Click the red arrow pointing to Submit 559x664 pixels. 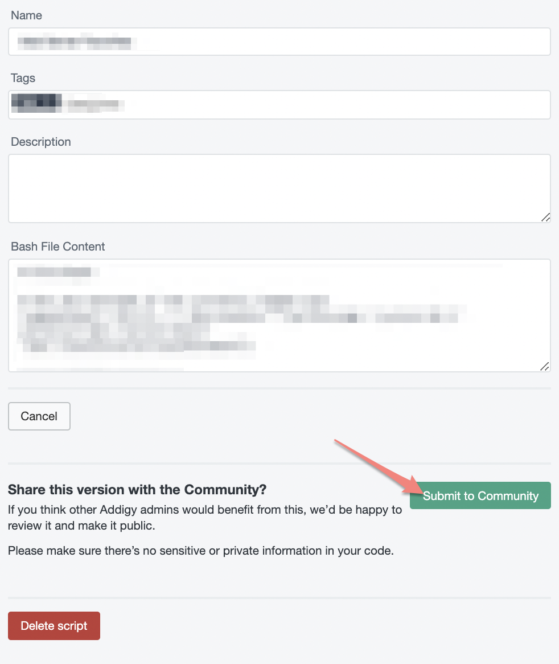pos(378,467)
